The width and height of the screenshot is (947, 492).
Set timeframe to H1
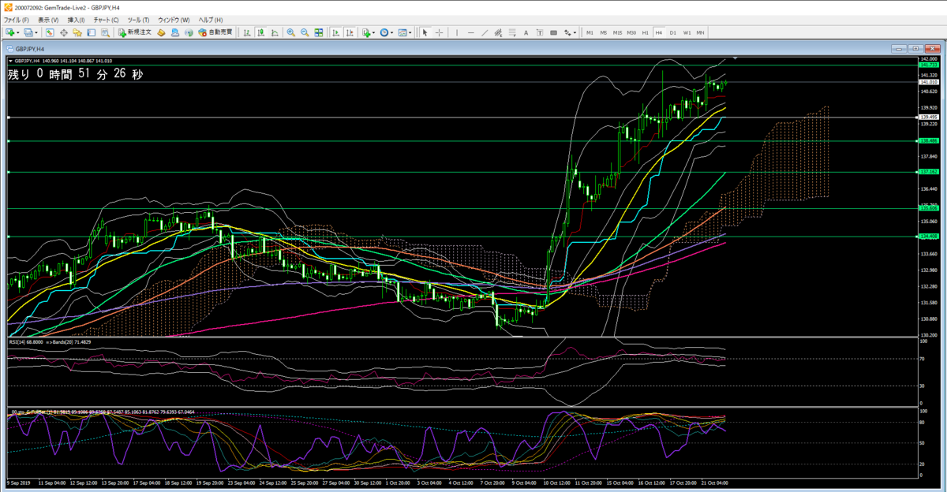pyautogui.click(x=646, y=32)
